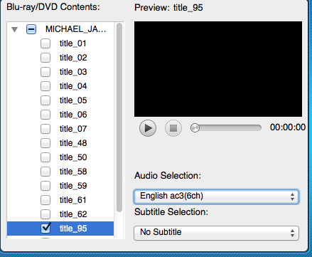Check the title_03 checkbox
The width and height of the screenshot is (312, 257).
pyautogui.click(x=45, y=72)
